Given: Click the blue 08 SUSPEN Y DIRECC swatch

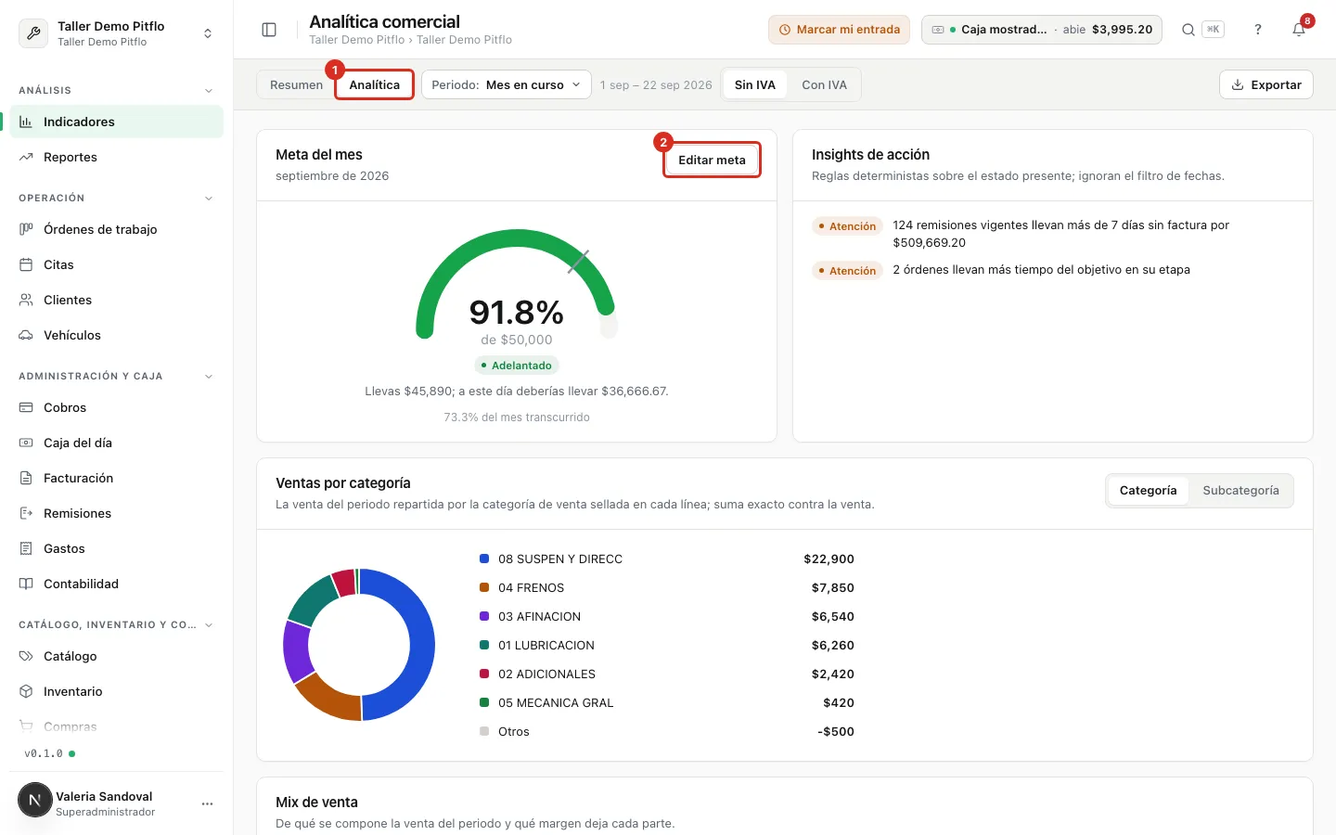Looking at the screenshot, I should (x=484, y=559).
